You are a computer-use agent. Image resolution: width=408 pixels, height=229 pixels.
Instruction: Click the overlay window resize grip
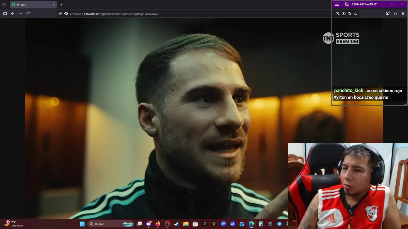(405, 104)
